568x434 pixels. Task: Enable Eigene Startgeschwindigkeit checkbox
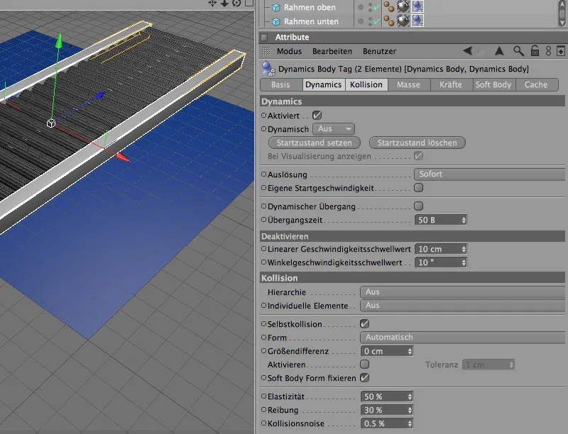[x=418, y=188]
